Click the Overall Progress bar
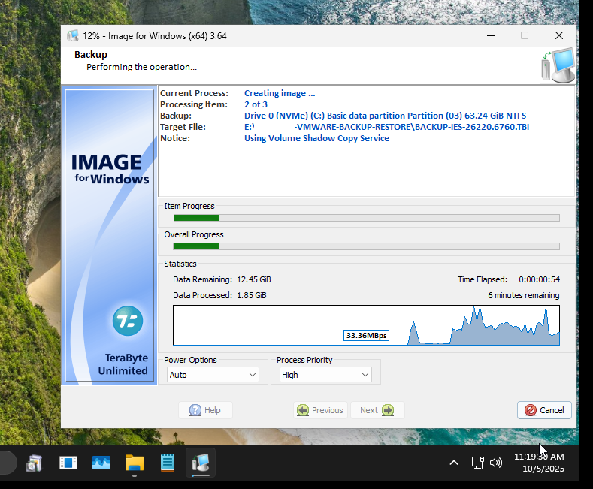 (367, 246)
